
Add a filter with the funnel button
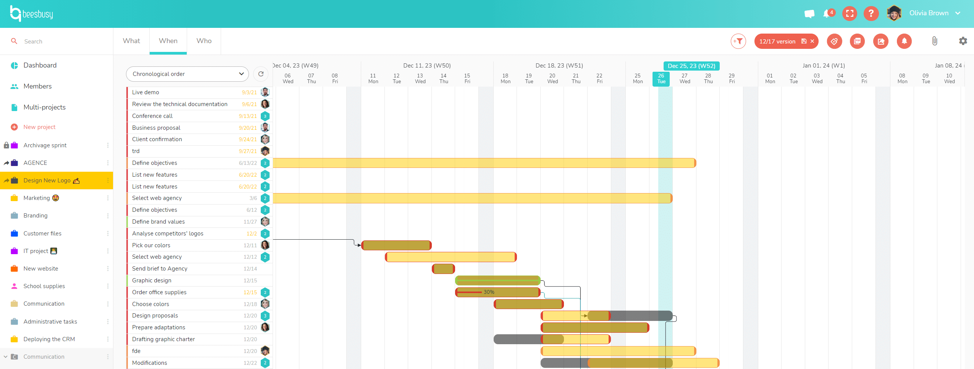tap(738, 41)
